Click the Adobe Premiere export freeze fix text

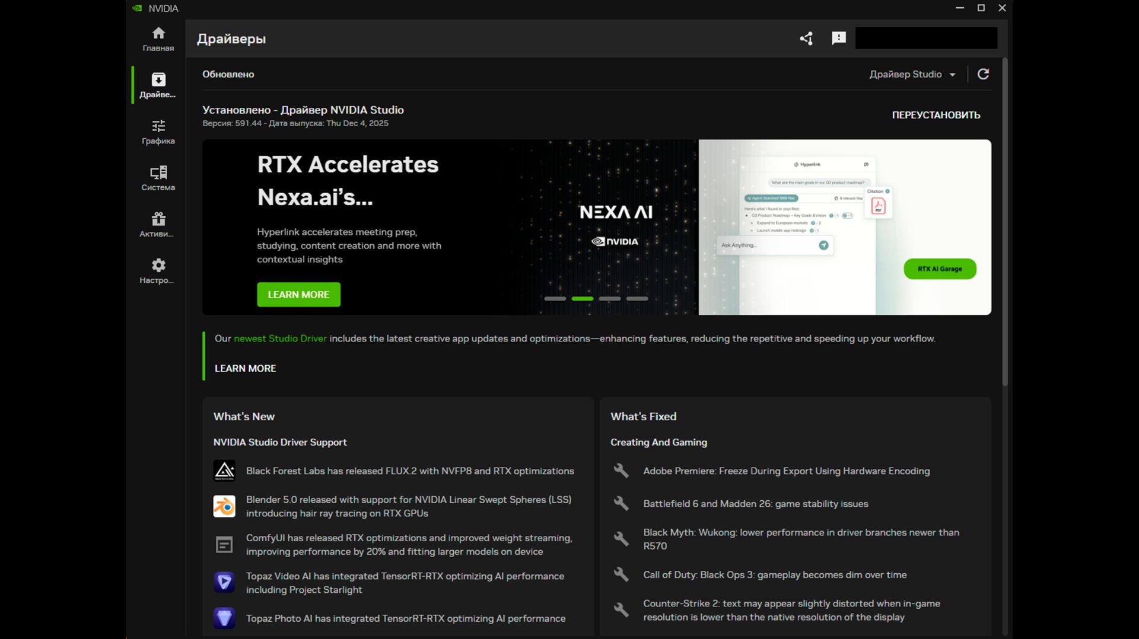(787, 471)
